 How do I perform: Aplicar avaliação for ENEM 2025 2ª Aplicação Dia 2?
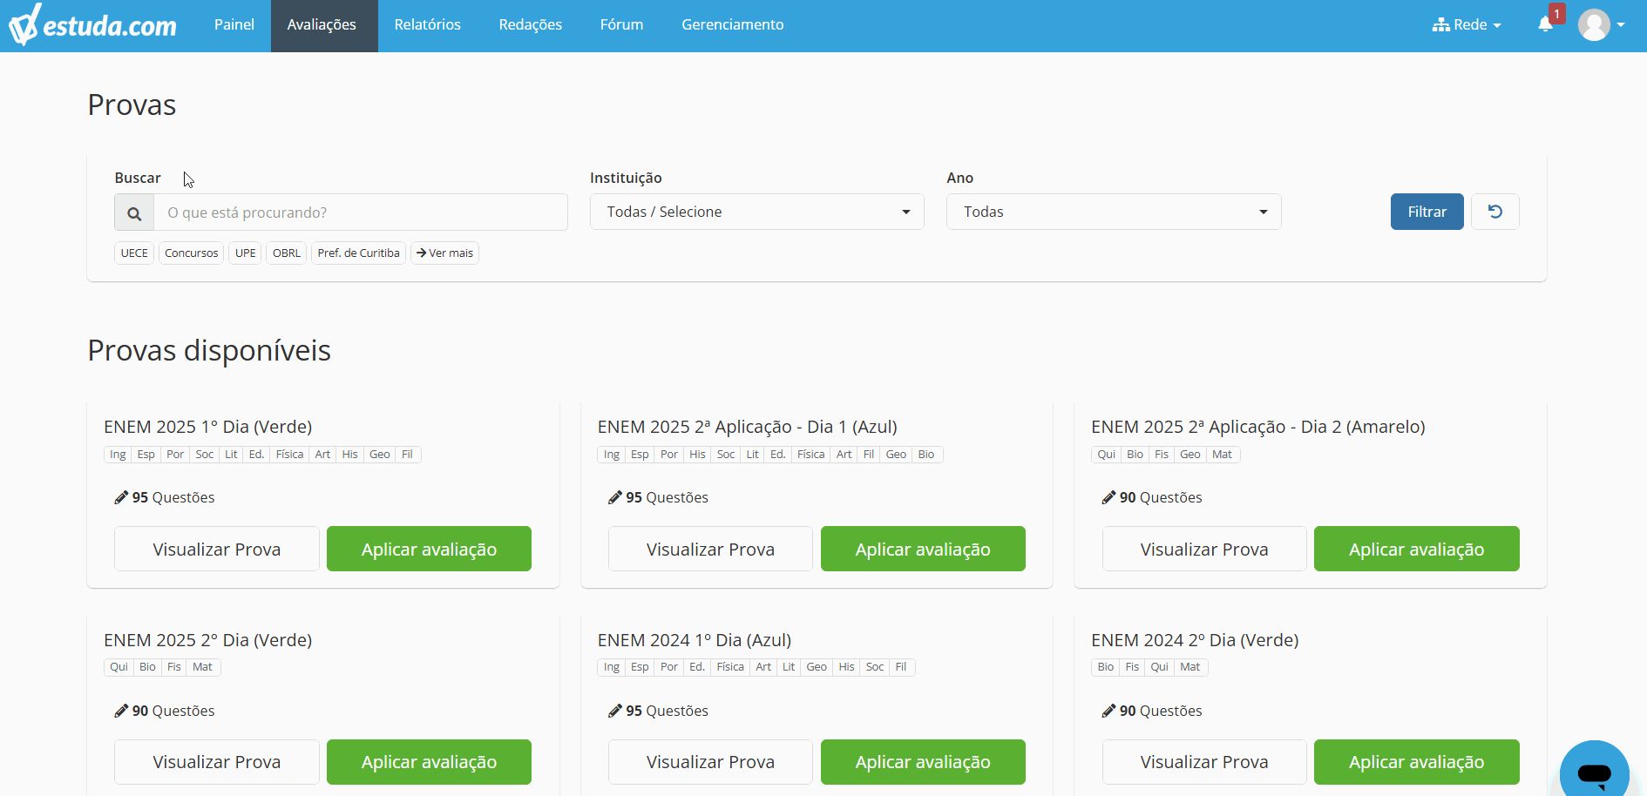tap(1417, 549)
